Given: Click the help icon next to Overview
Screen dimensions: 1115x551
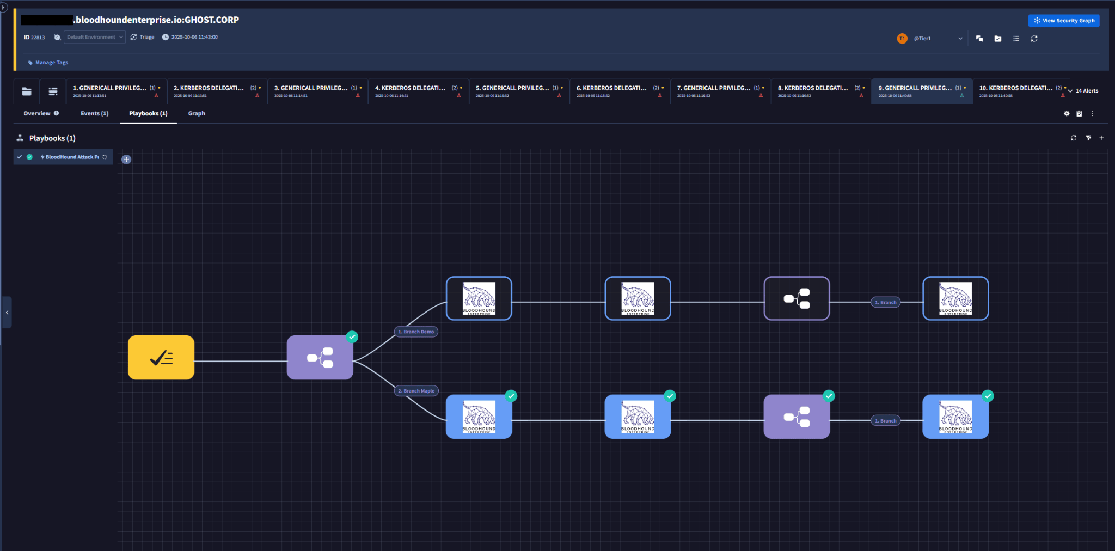Looking at the screenshot, I should coord(56,113).
